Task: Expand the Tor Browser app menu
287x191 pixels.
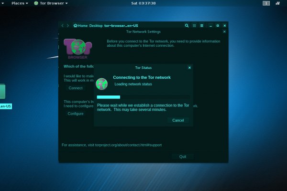Action: [50, 3]
